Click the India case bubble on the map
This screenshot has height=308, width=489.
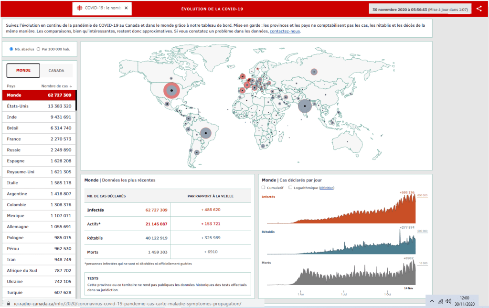click(305, 106)
